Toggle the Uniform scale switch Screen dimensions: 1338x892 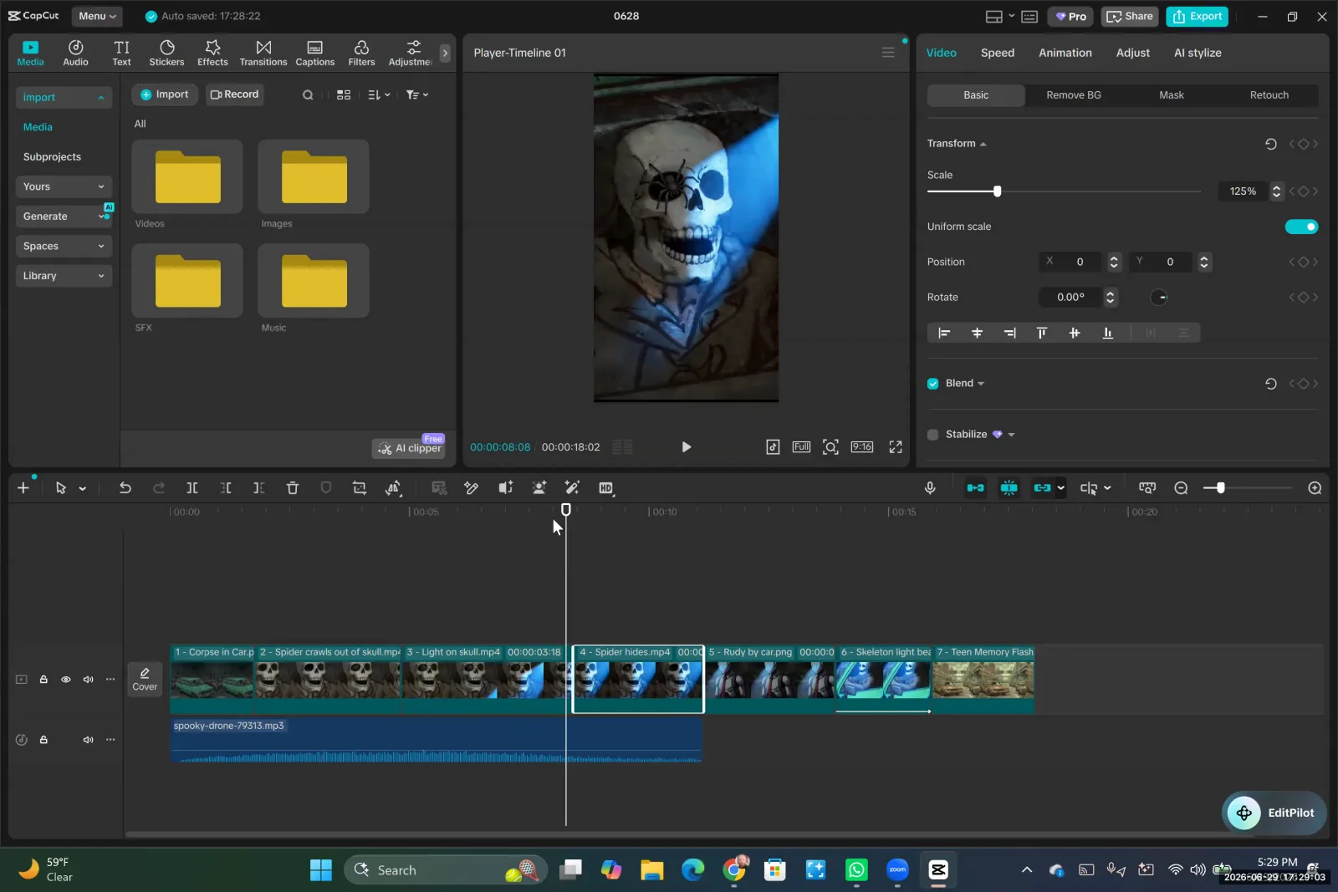[1301, 227]
